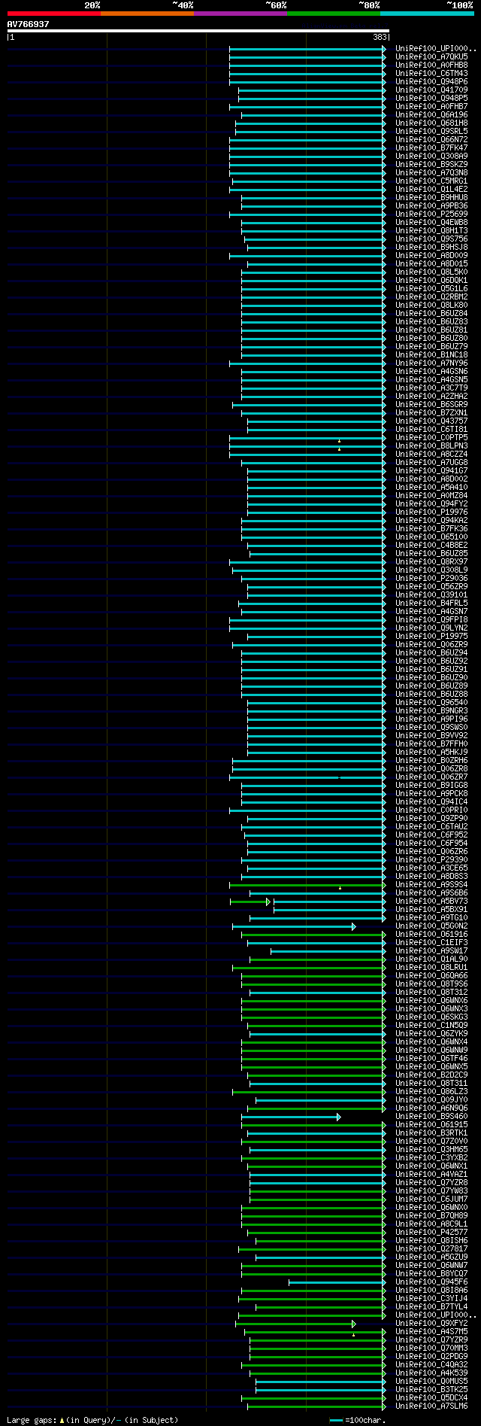Open hit UniRef100_P25699
The height and width of the screenshot is (1426, 481).
click(431, 214)
